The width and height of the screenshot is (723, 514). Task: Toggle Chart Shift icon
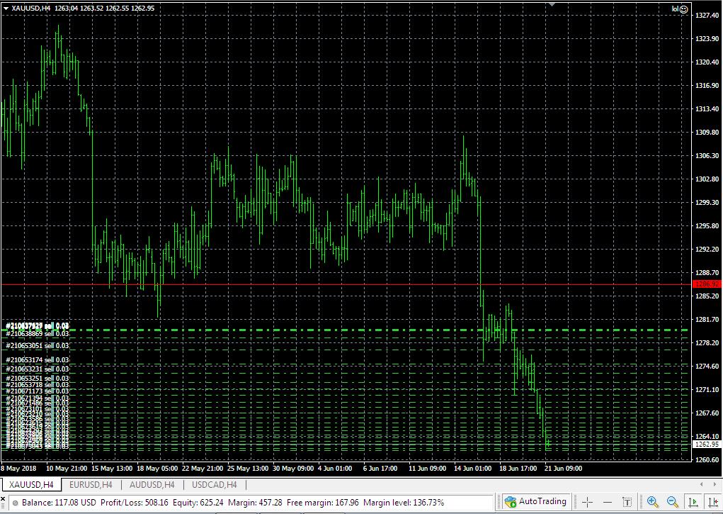click(713, 502)
